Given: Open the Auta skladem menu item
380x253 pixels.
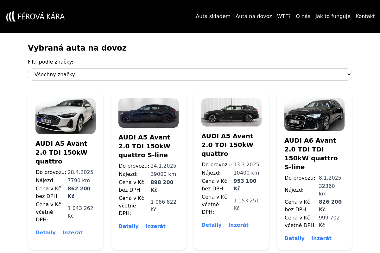Looking at the screenshot, I should tap(213, 16).
